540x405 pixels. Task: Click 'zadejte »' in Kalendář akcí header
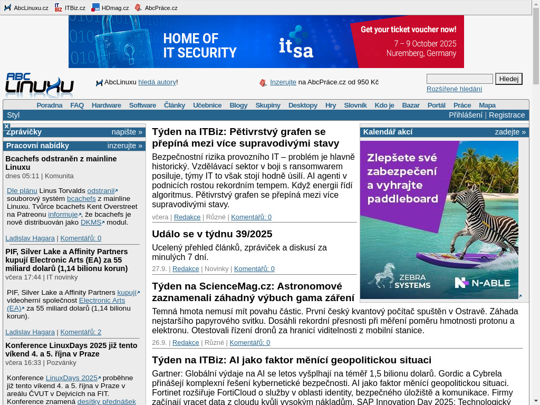(510, 132)
